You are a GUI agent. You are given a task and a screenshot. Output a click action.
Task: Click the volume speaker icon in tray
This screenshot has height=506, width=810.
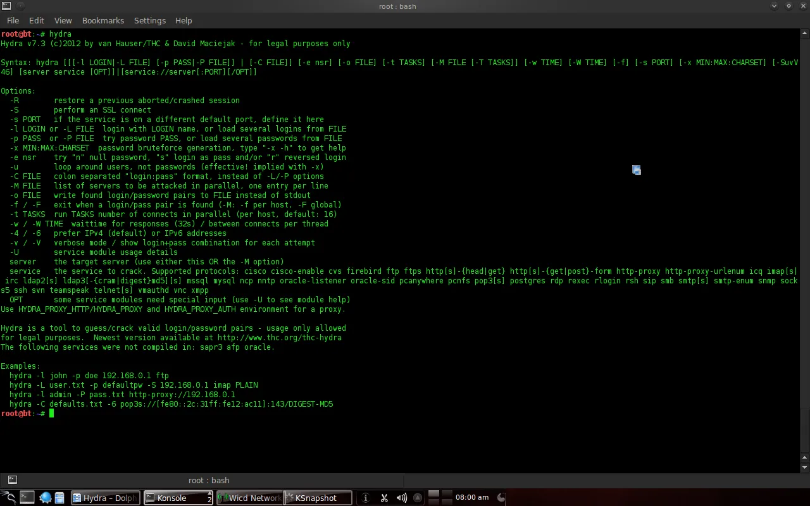[402, 498]
